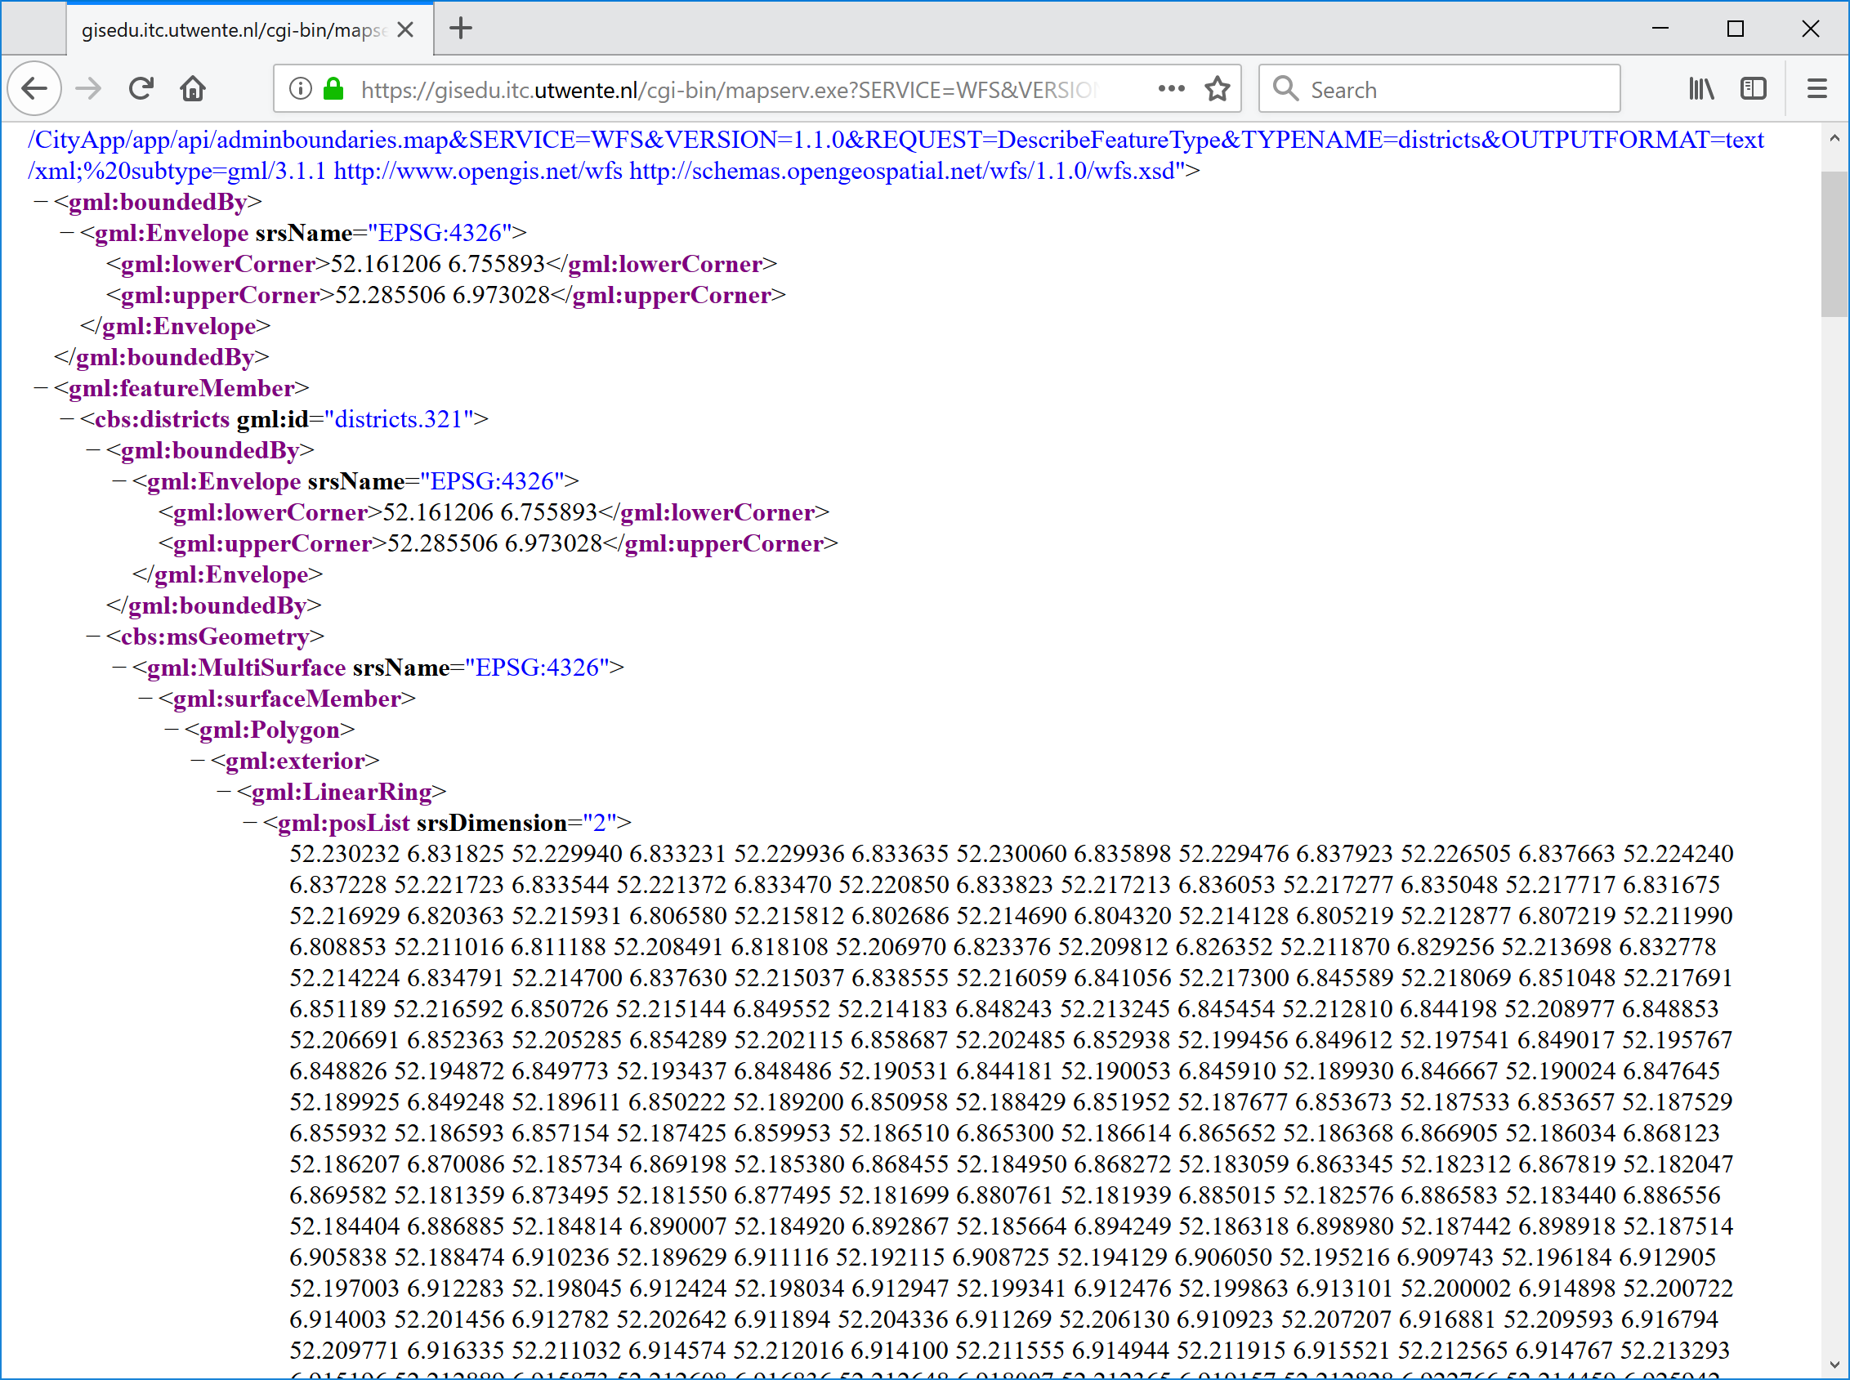This screenshot has width=1850, height=1380.
Task: Select the gisedu.itc.utwente.nl tab
Action: pyautogui.click(x=234, y=30)
